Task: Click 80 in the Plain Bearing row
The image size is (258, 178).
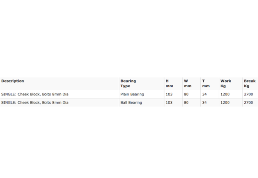Action: [x=186, y=94]
